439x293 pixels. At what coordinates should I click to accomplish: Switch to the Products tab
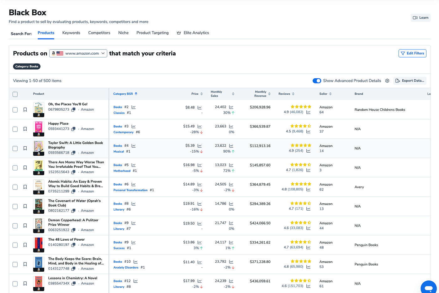[46, 33]
